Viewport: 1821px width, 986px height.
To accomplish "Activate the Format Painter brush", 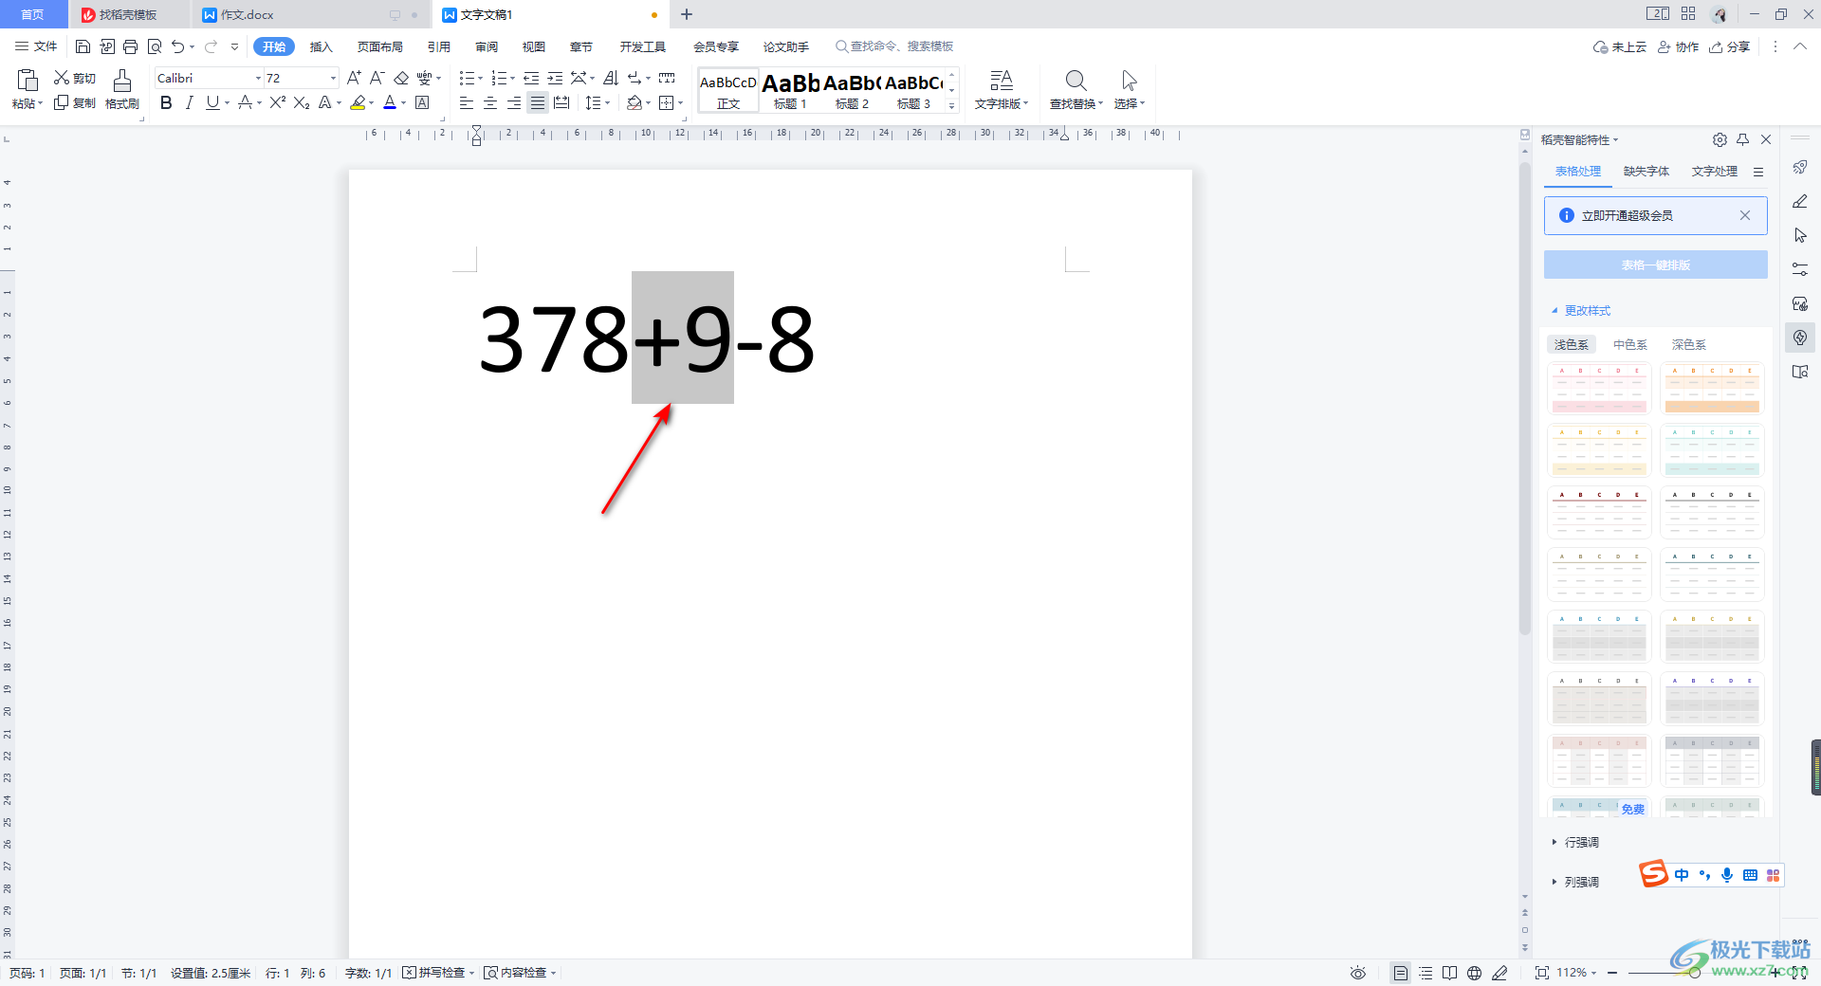I will pos(122,89).
